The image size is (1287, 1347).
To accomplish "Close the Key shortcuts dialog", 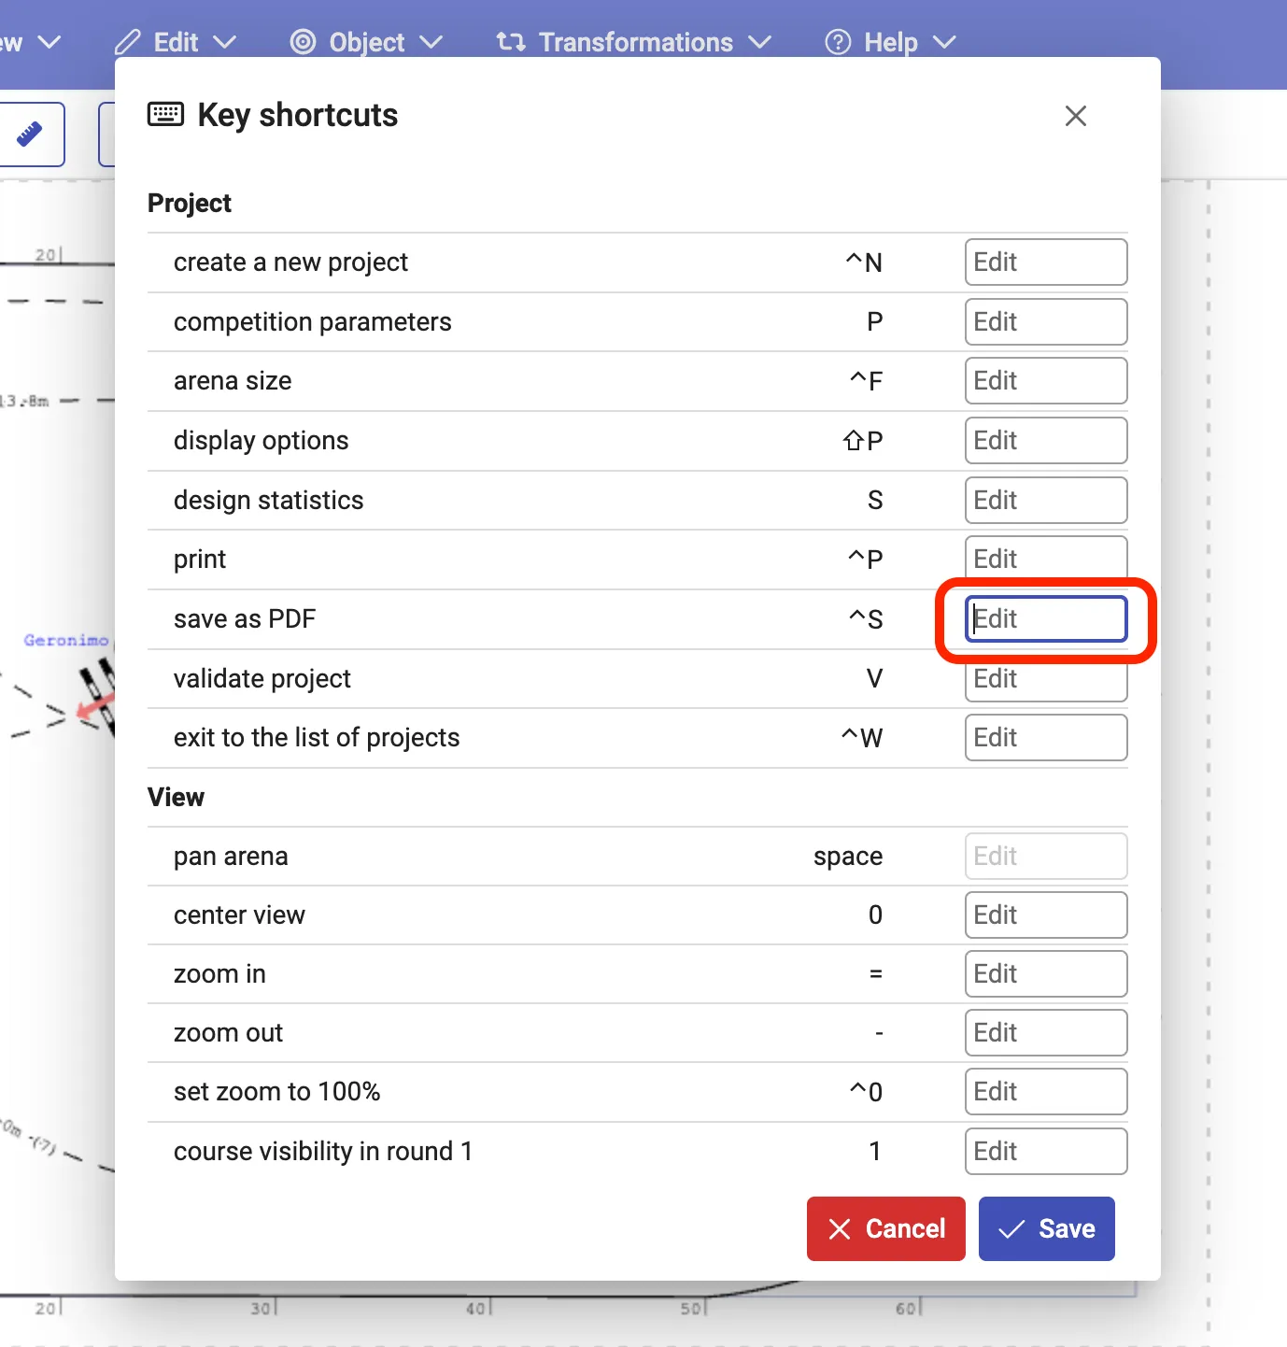I will click(1075, 116).
